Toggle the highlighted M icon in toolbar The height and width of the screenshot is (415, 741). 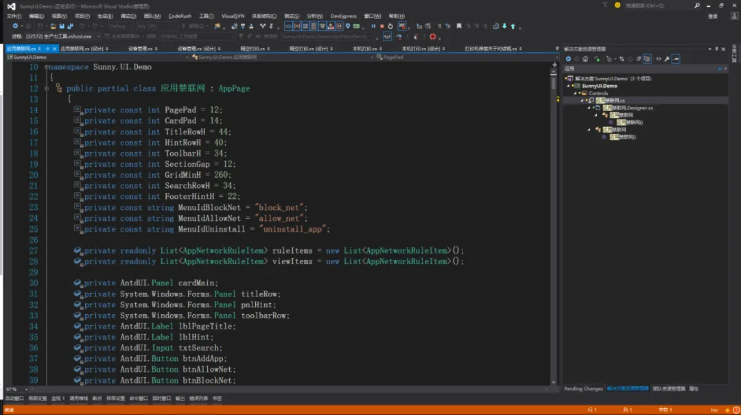(340, 26)
